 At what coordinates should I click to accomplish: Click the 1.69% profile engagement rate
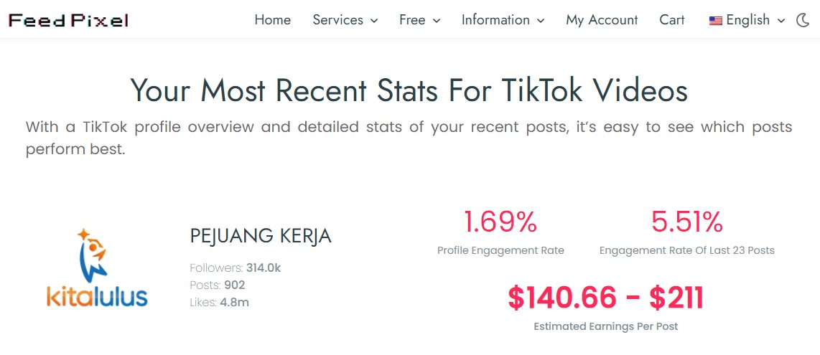(x=500, y=222)
